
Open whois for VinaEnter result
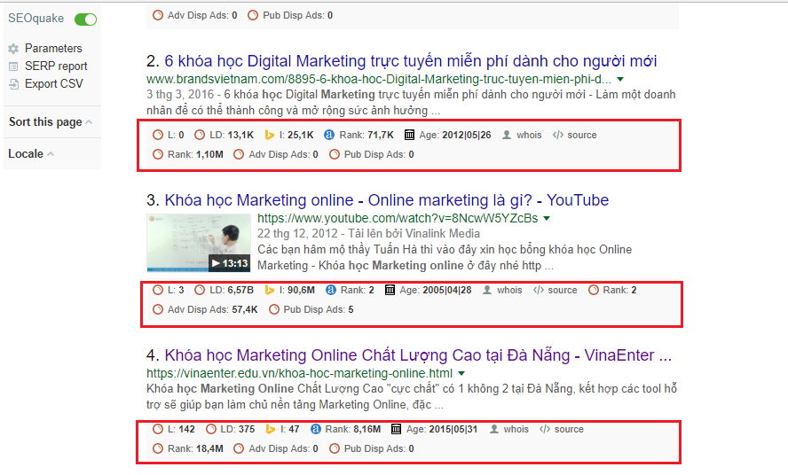pyautogui.click(x=509, y=429)
